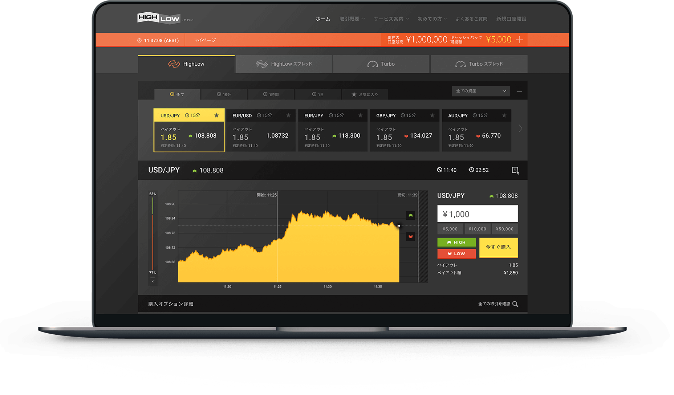Click the countdown icon beside 02:52

[x=471, y=170]
